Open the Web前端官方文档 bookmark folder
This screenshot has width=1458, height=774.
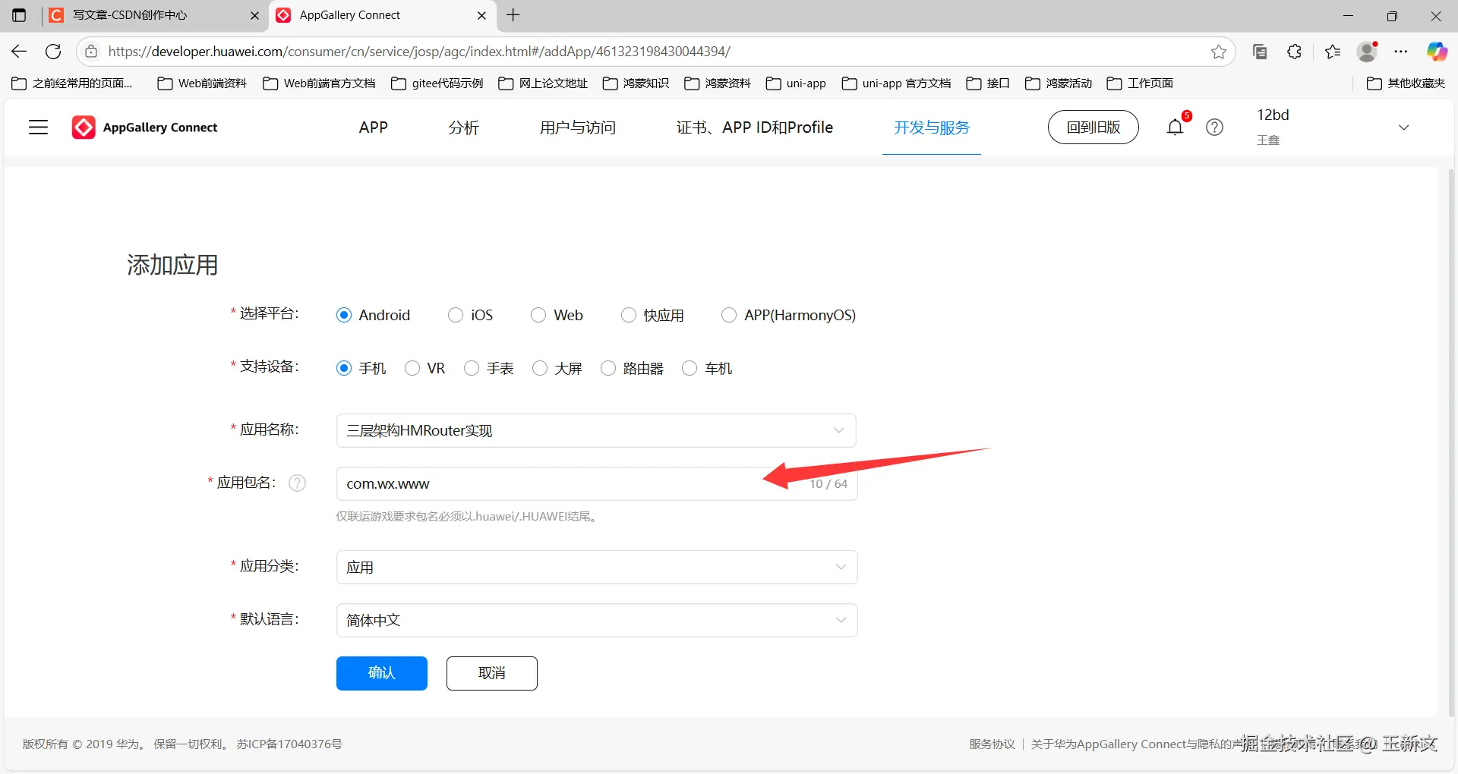tap(320, 83)
